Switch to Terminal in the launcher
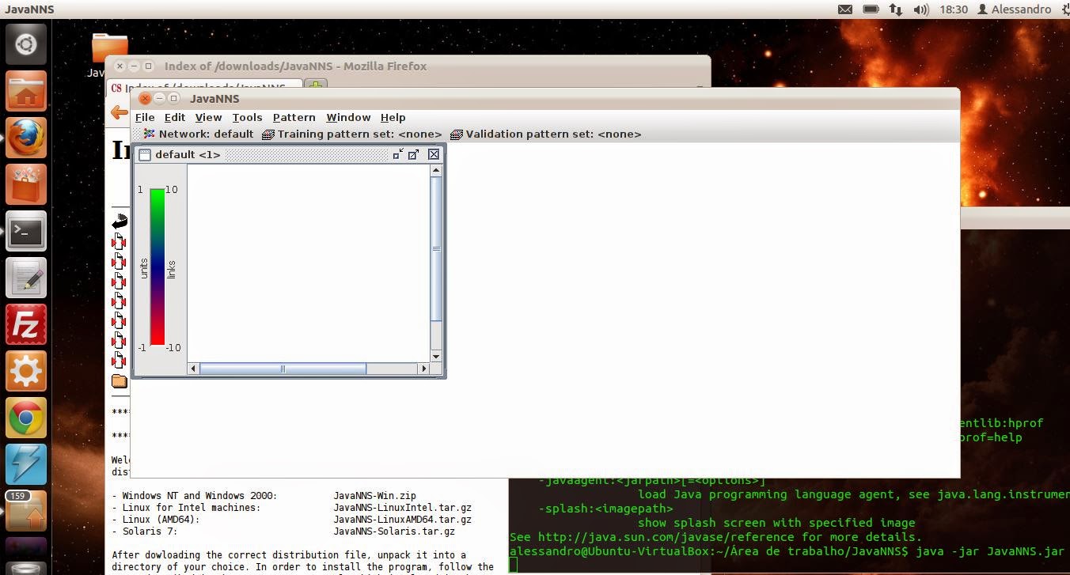 coord(26,232)
